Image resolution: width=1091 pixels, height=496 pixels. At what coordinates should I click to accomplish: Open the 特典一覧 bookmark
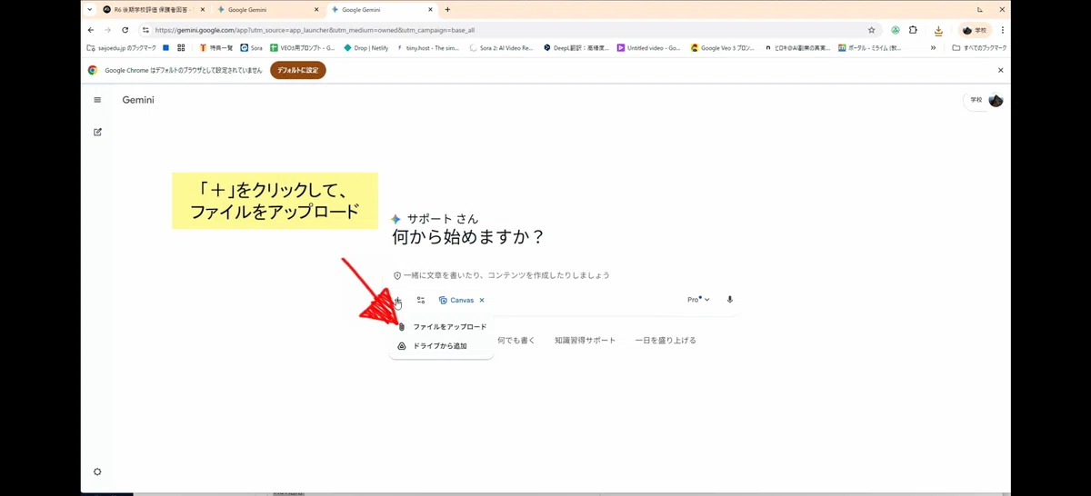215,48
